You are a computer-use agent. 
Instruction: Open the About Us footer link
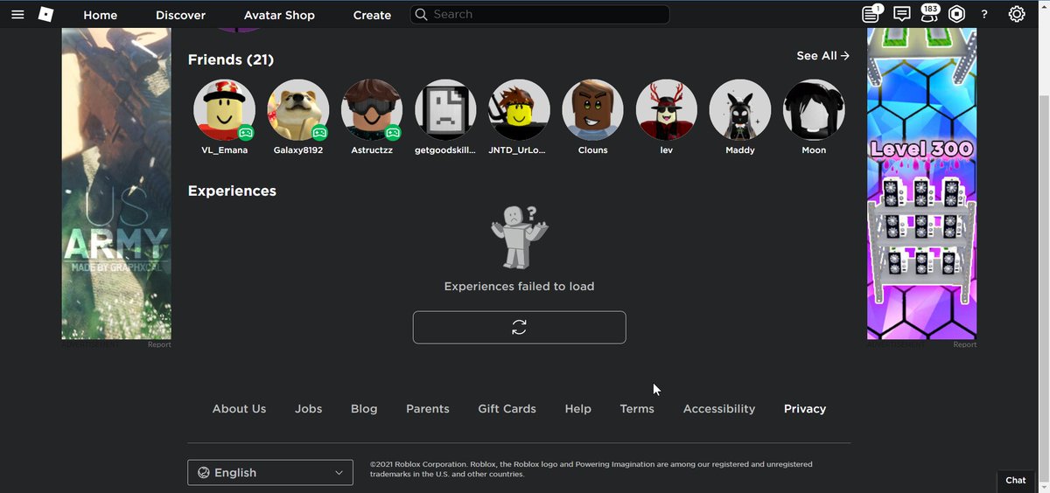pos(239,409)
